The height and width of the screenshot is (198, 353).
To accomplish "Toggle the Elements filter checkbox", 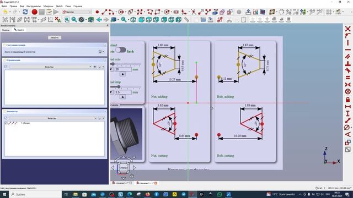I will click(x=6, y=118).
